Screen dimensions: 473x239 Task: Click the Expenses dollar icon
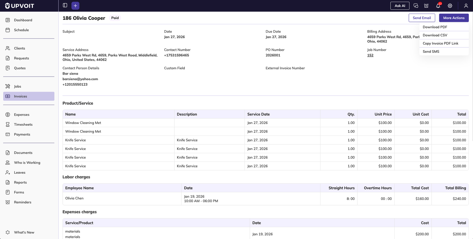[8, 114]
